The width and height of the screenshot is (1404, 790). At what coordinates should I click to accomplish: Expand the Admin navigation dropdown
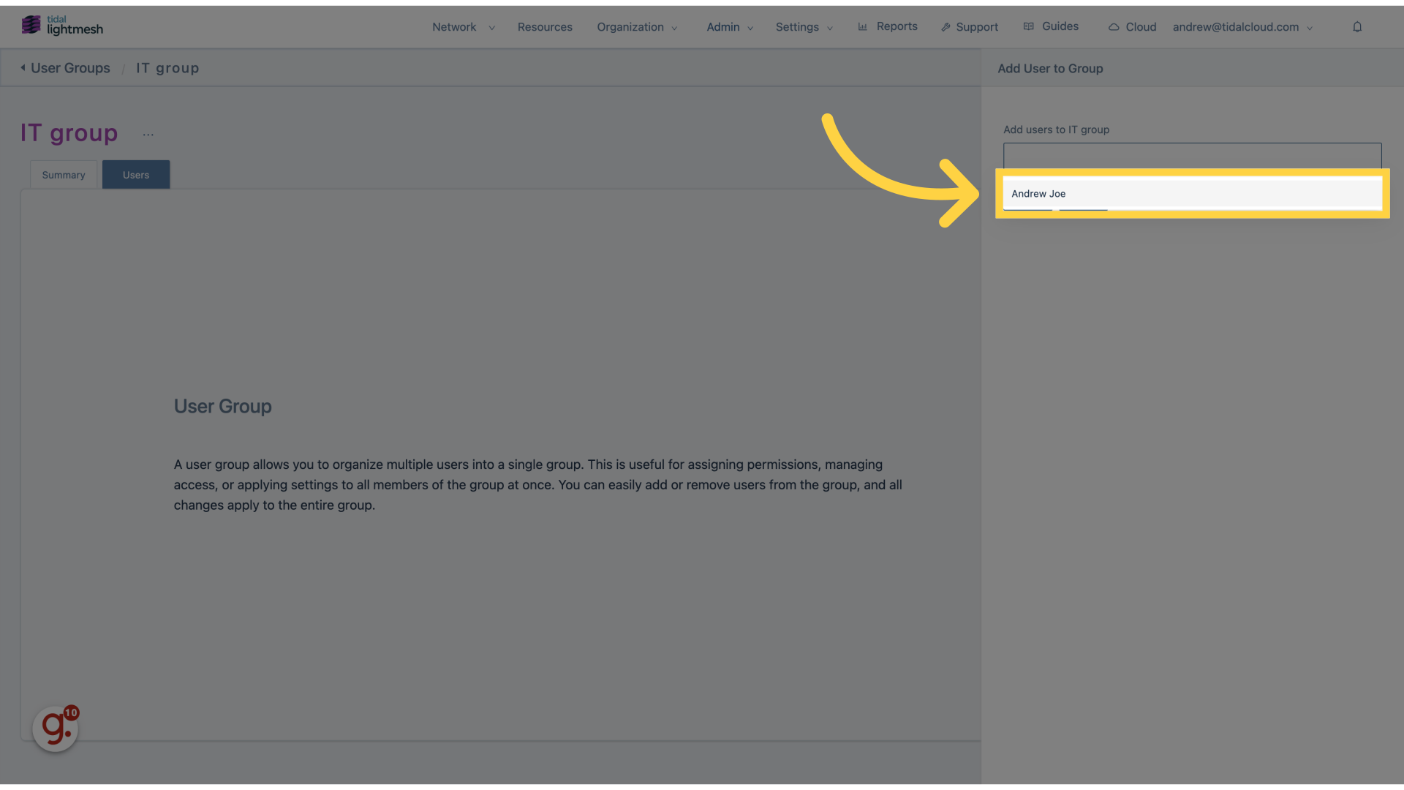coord(728,26)
